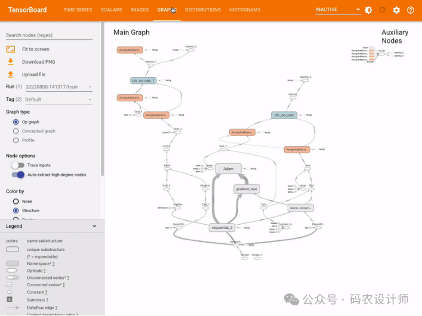Open the Summary help link
The image size is (422, 316).
[47, 300]
